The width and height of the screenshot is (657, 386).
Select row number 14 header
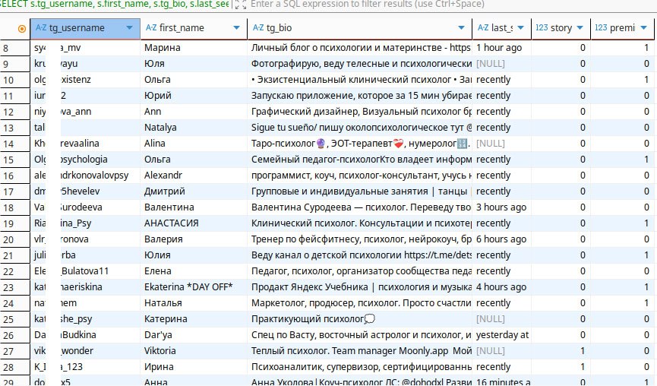[x=15, y=144]
